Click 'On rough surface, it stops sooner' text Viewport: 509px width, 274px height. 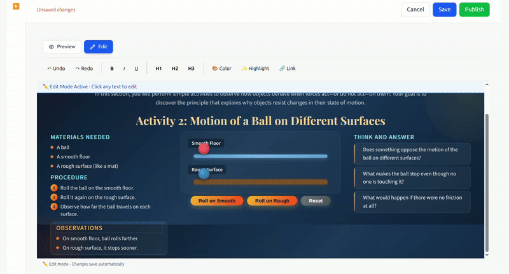tap(100, 248)
